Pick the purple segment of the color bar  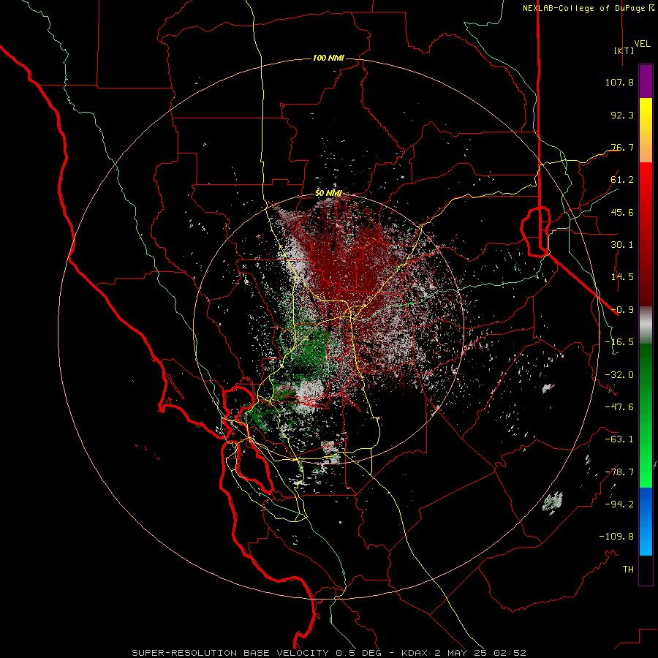(646, 81)
